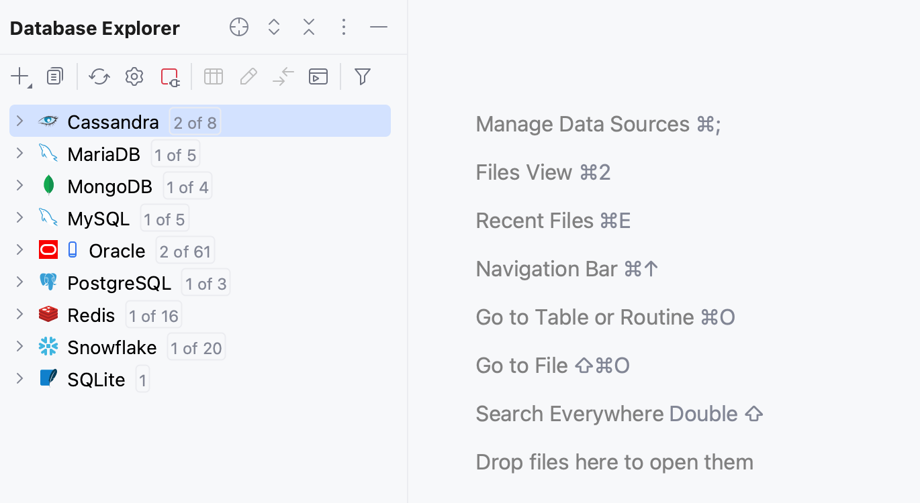Click PostgreSQL's "1 of 3" schema badge
The height and width of the screenshot is (503, 920).
coord(206,283)
